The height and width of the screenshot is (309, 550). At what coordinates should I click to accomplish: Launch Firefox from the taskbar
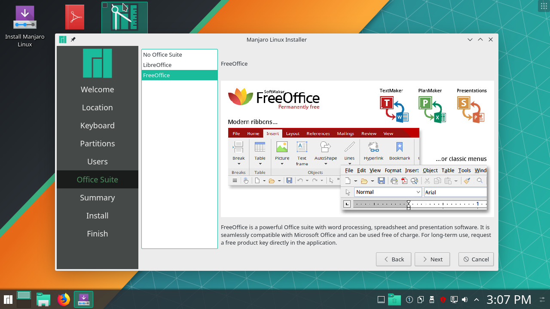click(x=64, y=299)
